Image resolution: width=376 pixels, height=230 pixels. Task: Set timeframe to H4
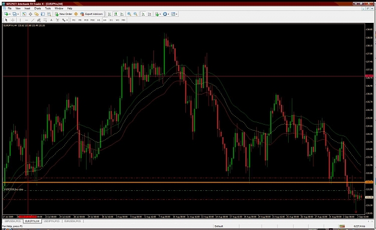point(105,20)
